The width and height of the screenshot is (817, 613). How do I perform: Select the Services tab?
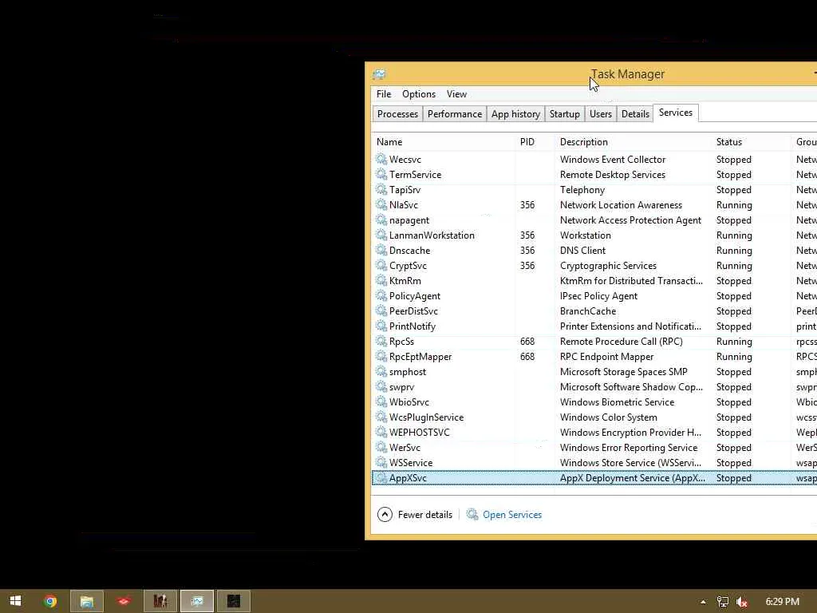pos(675,113)
